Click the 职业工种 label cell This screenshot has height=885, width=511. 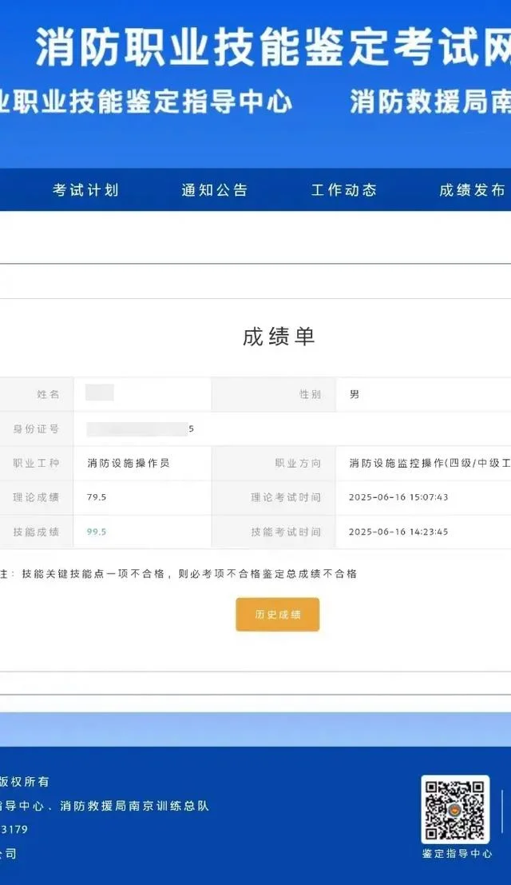[x=37, y=463]
